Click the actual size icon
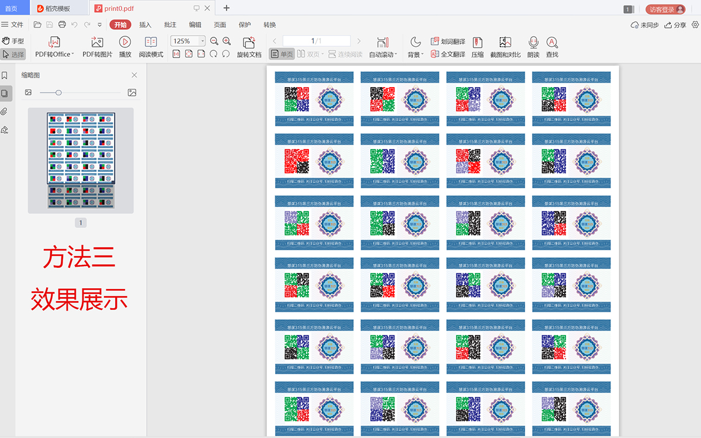 tap(176, 54)
